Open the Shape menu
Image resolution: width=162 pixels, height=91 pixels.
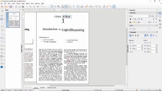pyautogui.click(x=28, y=4)
